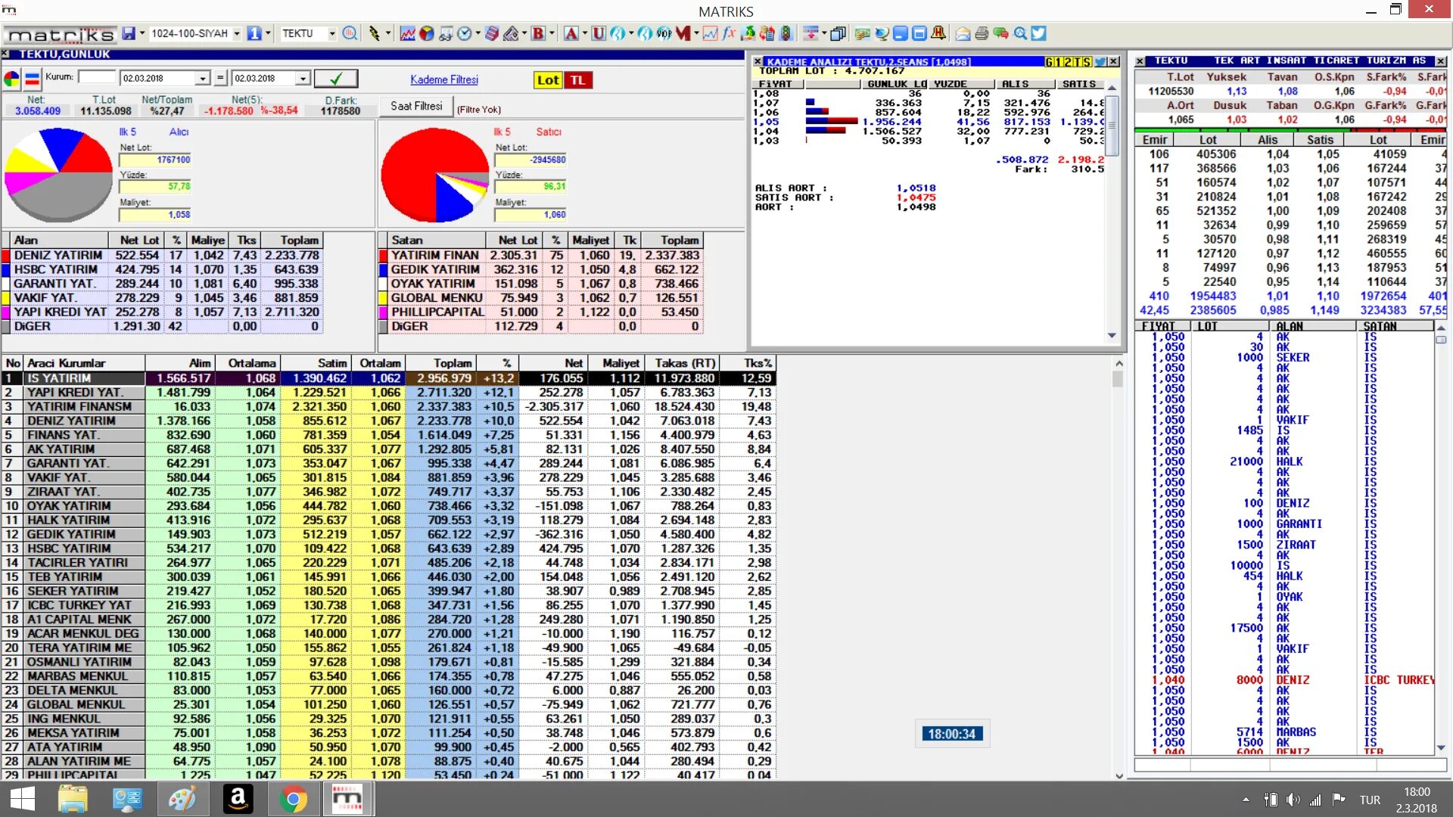
Task: Click the pie chart view icon beside Kurum
Action: [x=12, y=79]
